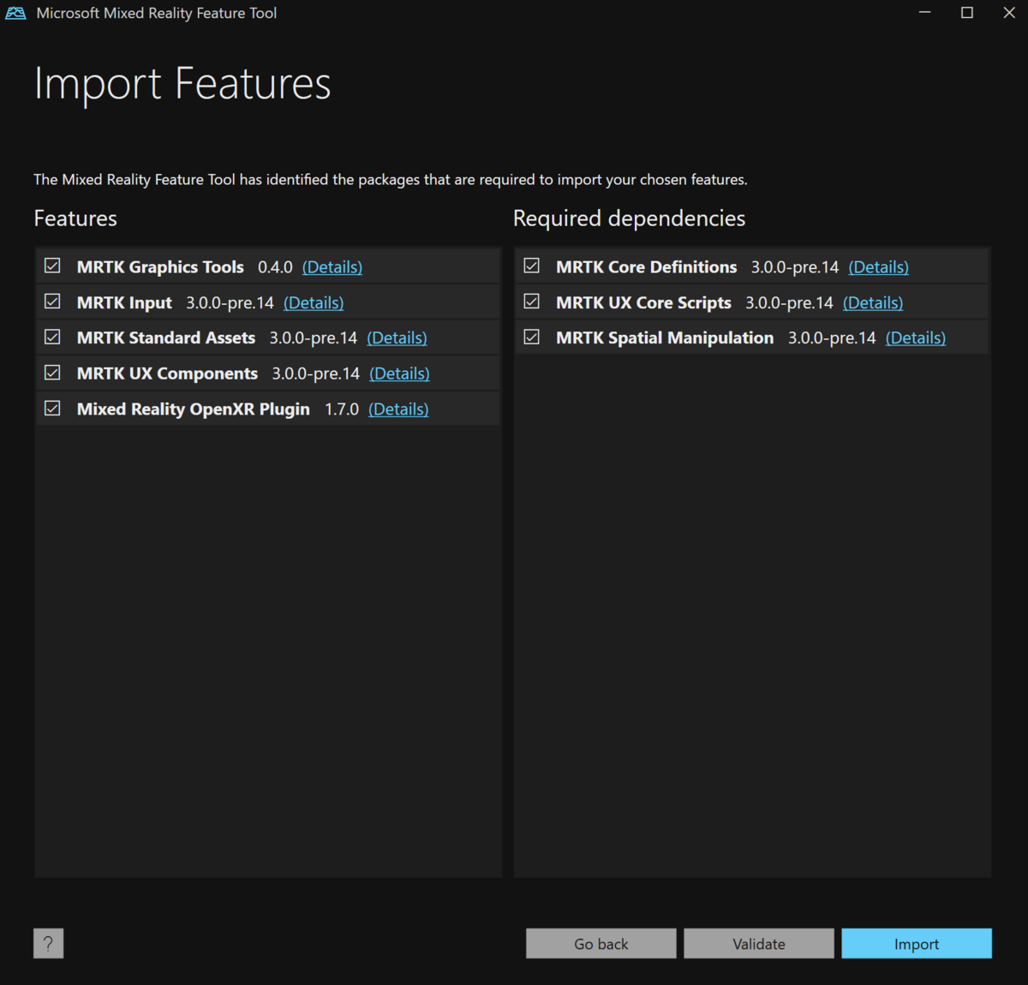Click the Go back button

[601, 943]
